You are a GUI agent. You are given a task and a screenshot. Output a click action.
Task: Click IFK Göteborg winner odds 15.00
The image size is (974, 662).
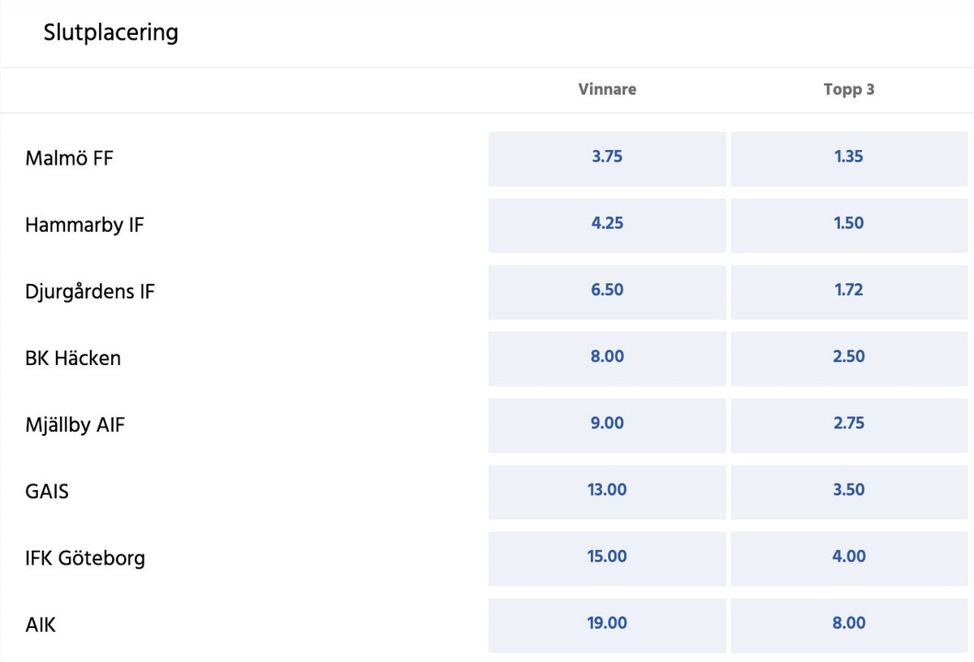click(607, 558)
